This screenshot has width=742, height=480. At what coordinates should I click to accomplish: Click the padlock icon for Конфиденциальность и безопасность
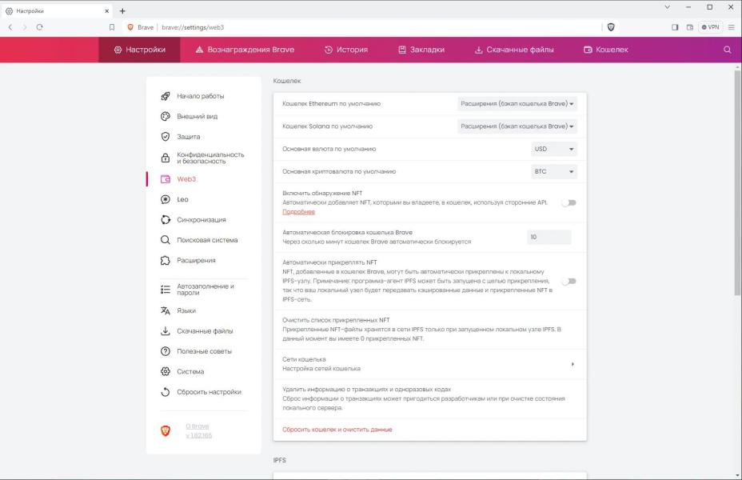166,158
